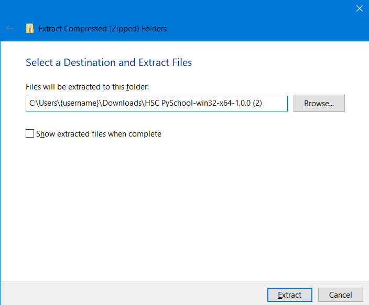Click the 'Select a Destination and Extract Files' heading

108,63
